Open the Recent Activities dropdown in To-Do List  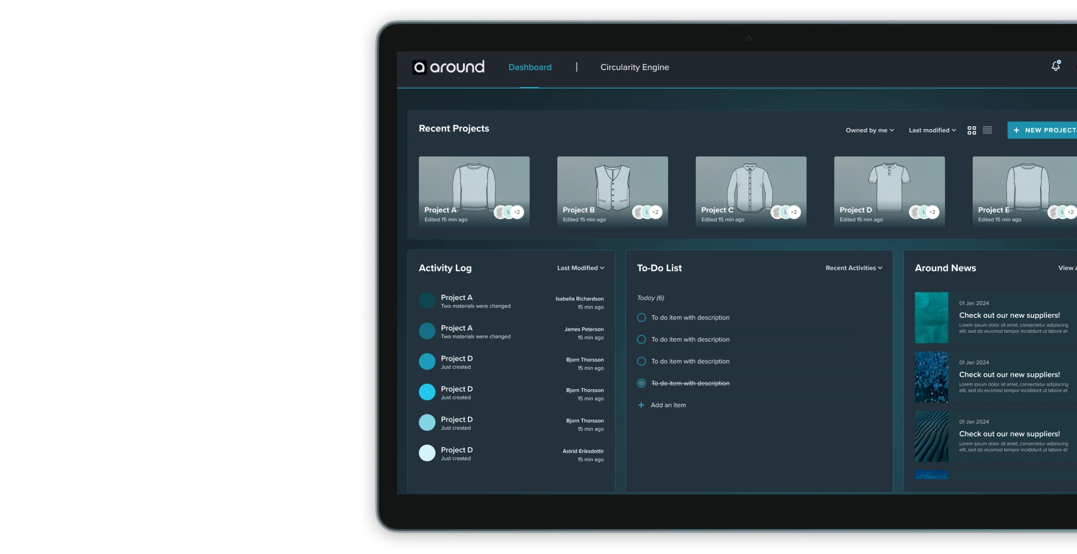(x=853, y=268)
